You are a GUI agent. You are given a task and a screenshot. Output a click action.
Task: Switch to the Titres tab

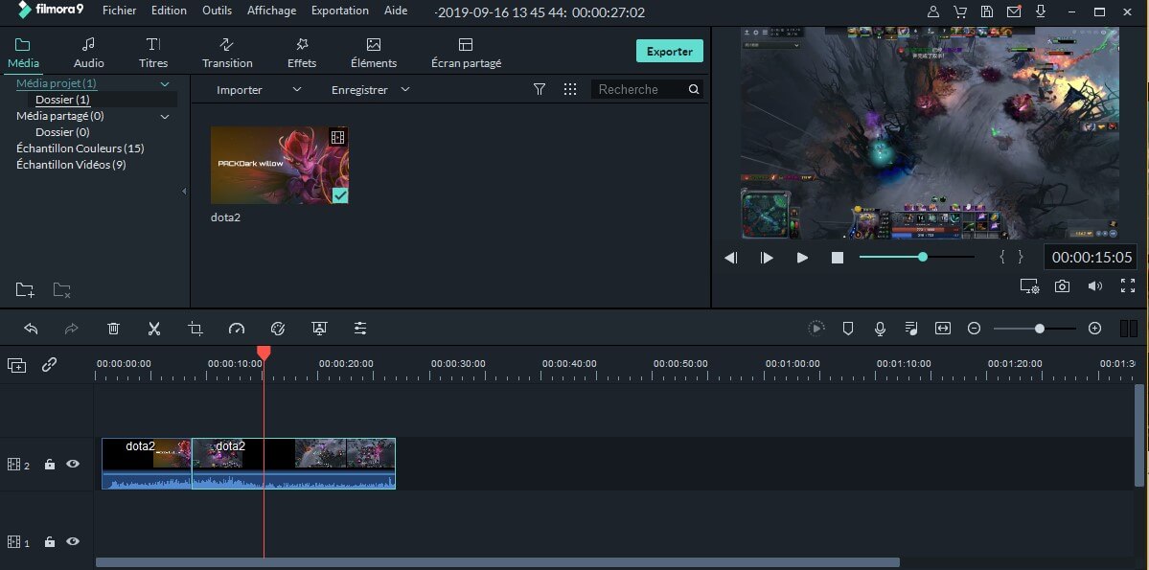click(153, 54)
